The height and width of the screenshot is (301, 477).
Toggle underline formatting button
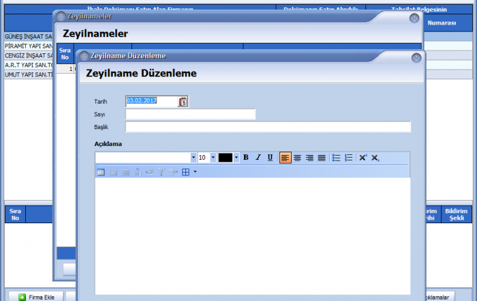click(x=270, y=158)
